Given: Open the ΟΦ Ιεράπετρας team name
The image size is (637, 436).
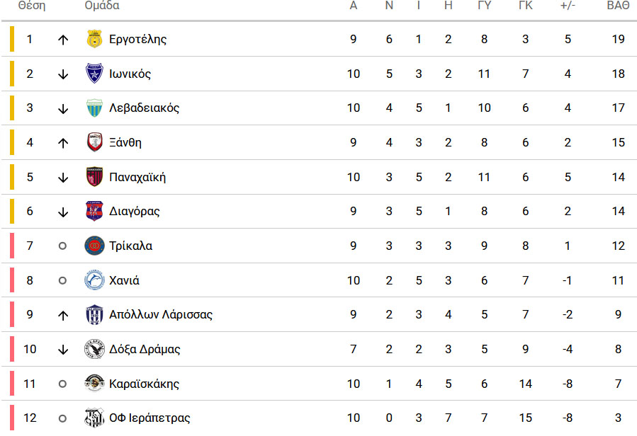Looking at the screenshot, I should (150, 418).
